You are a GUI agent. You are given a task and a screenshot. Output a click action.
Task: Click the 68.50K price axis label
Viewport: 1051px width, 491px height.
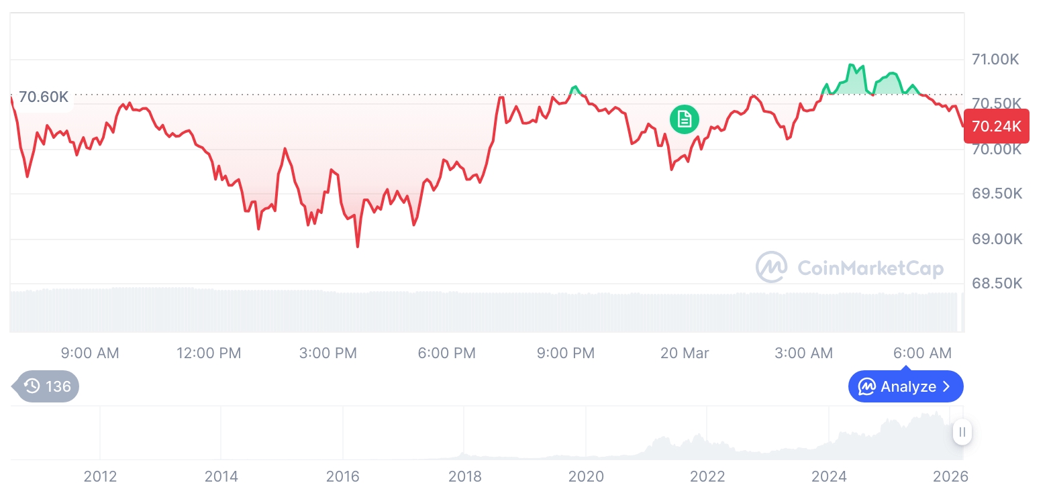997,284
